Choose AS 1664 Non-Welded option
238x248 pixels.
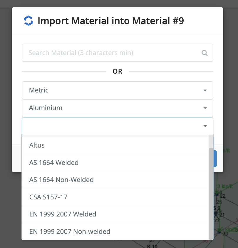[115, 180]
